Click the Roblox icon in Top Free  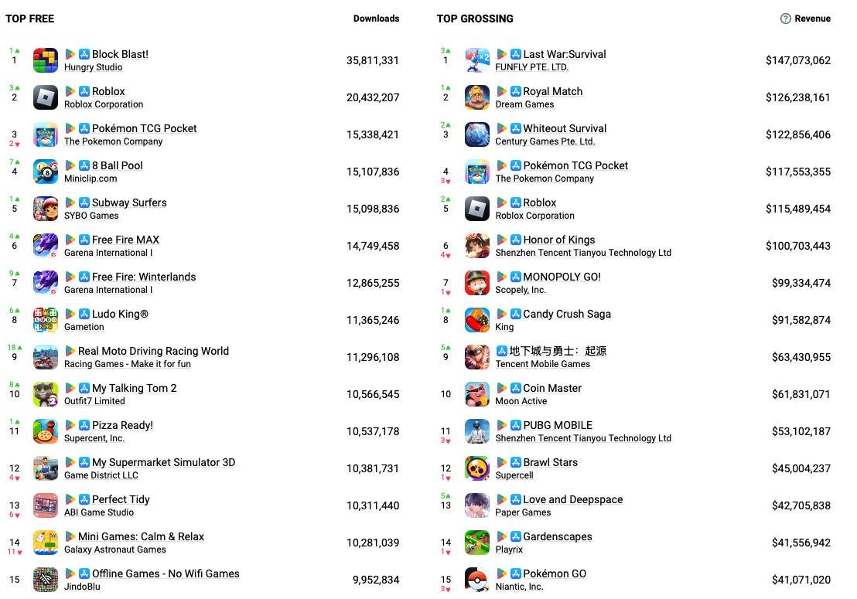pyautogui.click(x=46, y=97)
